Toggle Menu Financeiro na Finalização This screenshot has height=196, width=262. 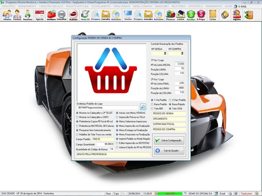(133, 135)
